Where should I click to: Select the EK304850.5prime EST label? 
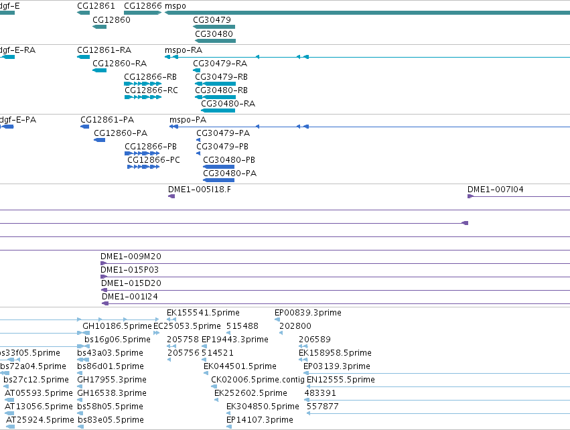(x=263, y=407)
